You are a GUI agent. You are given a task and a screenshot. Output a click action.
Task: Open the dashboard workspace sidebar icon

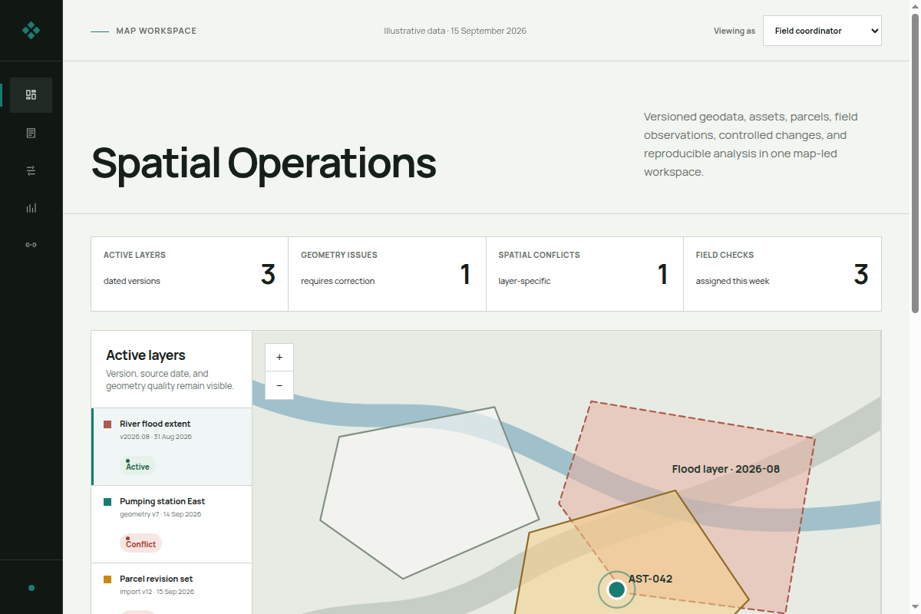point(31,95)
